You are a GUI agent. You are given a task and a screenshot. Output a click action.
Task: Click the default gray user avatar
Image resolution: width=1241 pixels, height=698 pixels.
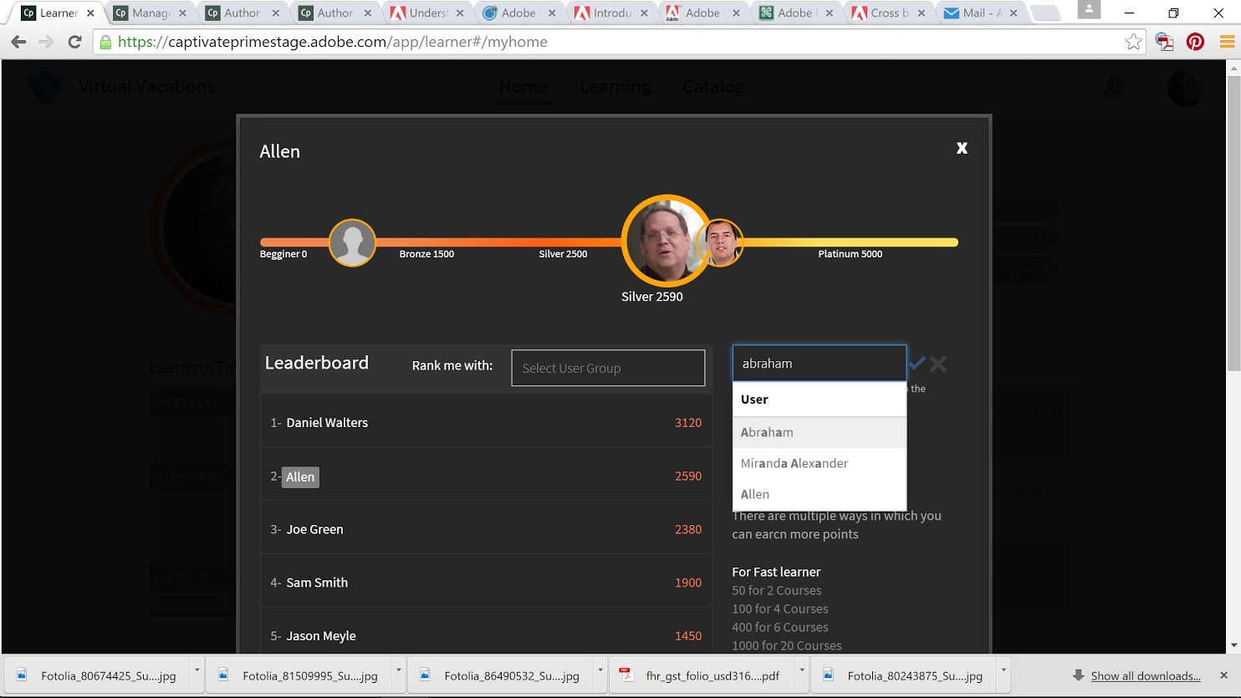point(352,242)
